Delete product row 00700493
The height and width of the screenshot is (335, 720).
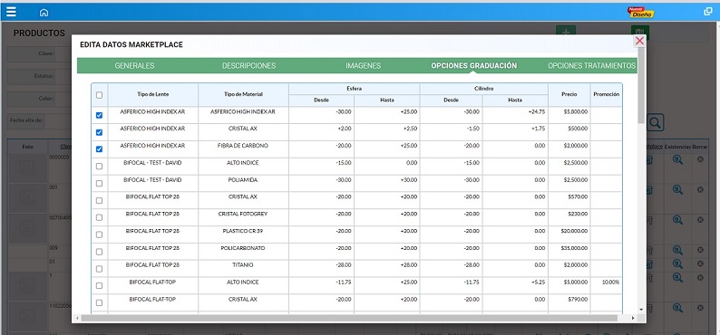pyautogui.click(x=700, y=219)
